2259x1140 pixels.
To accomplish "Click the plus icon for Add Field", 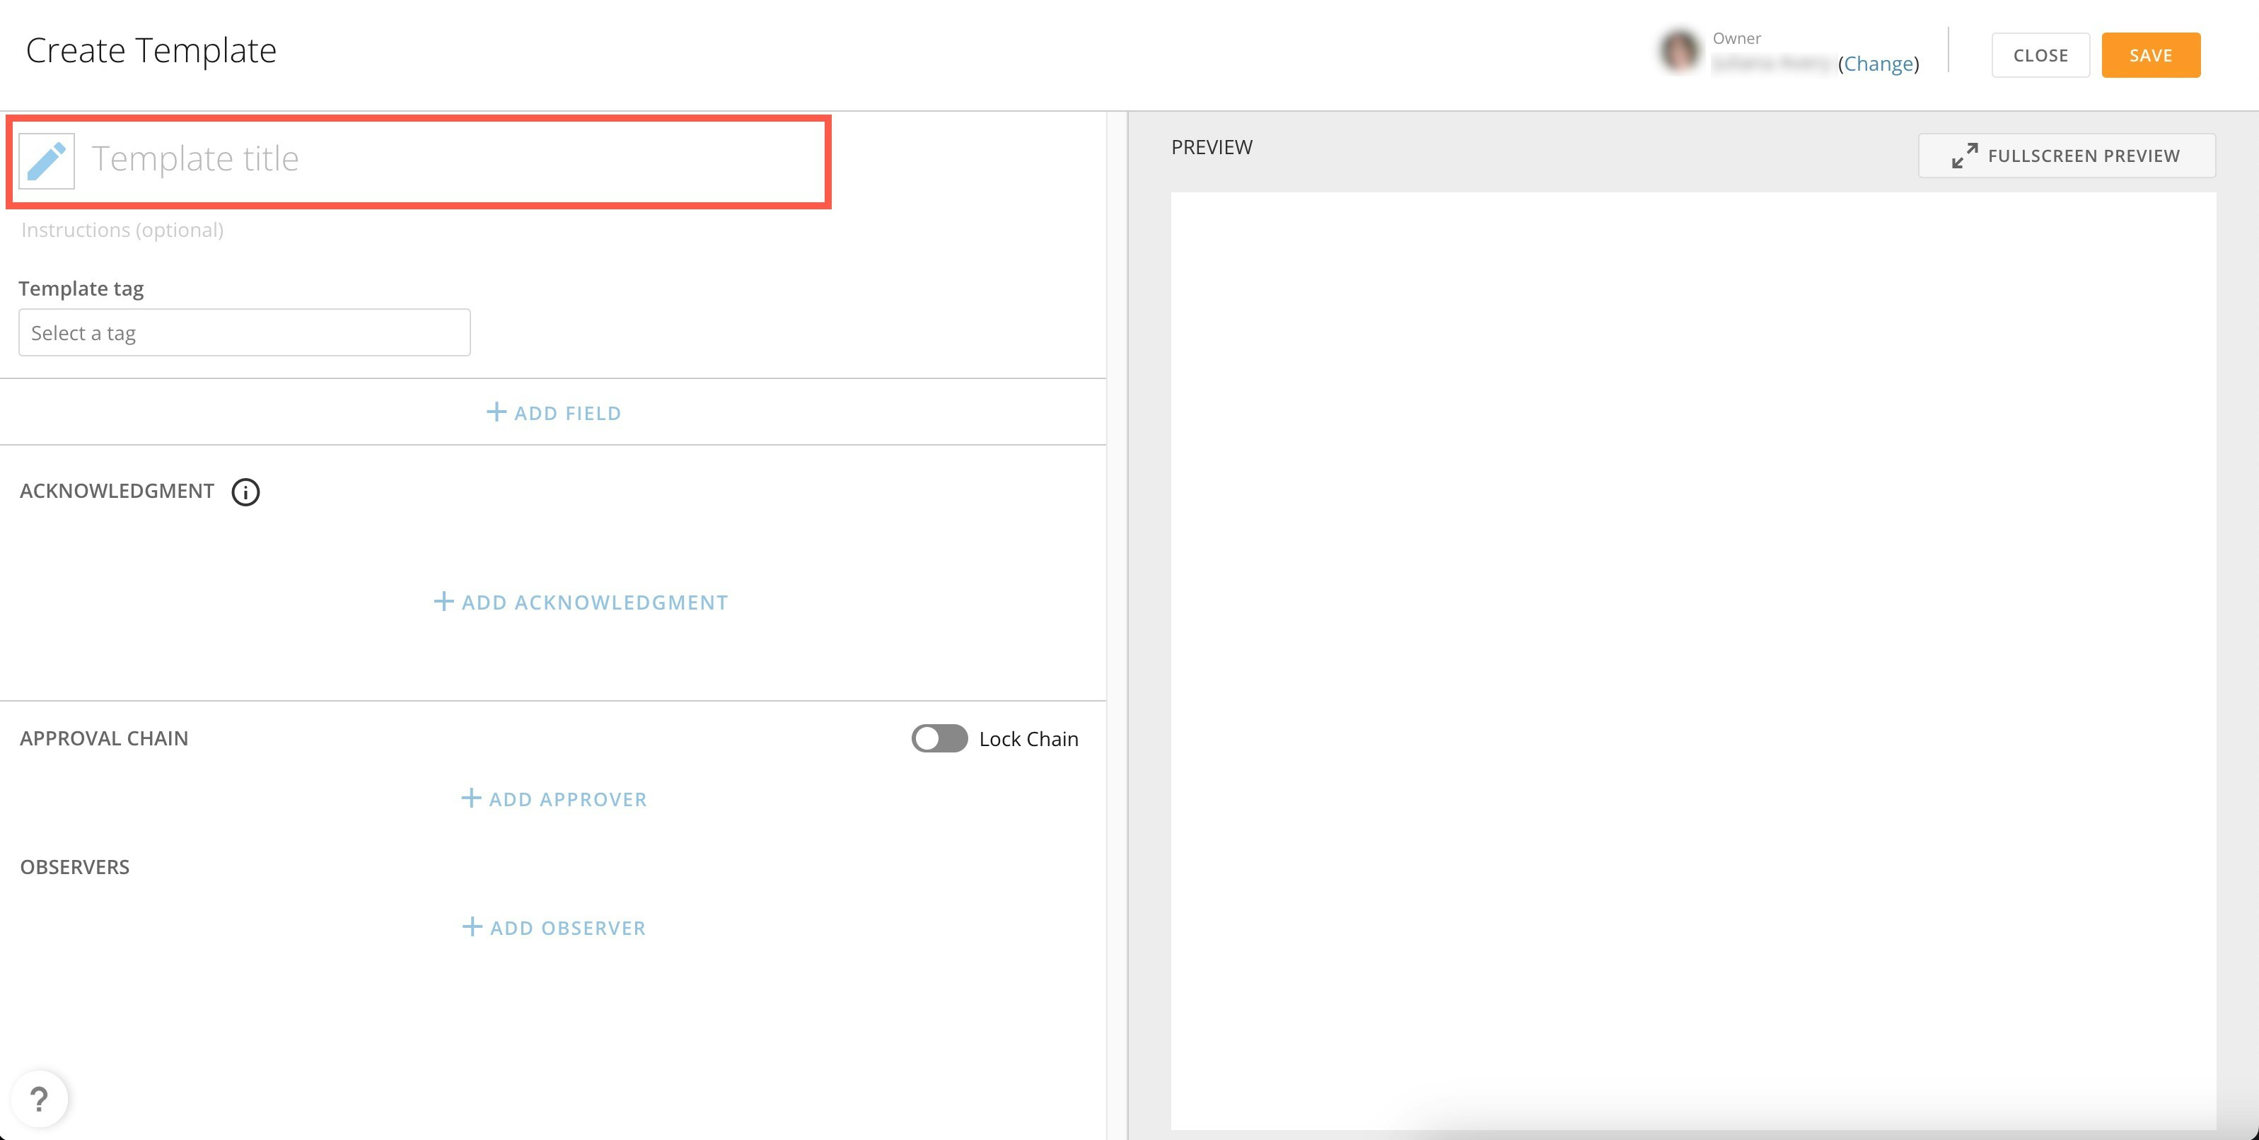I will [x=496, y=412].
